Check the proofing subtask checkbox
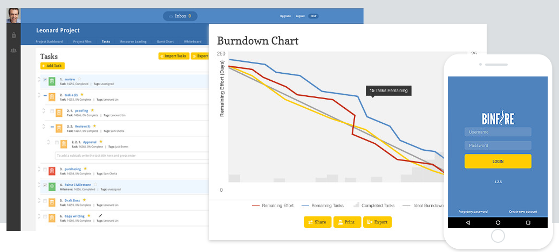Viewport: 559px width, 252px height. (52, 111)
